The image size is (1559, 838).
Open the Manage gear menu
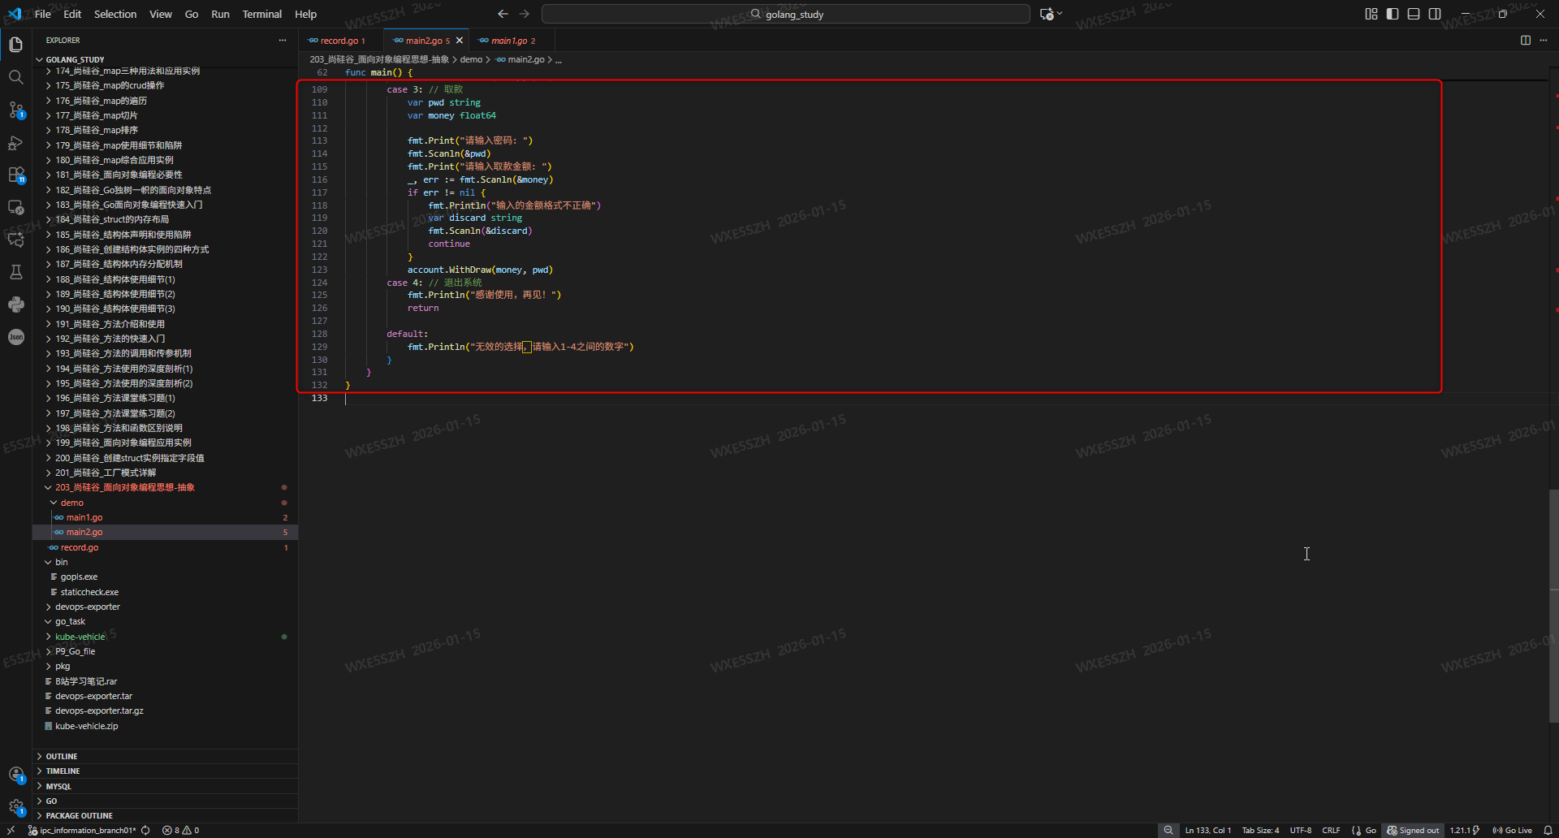click(x=16, y=807)
